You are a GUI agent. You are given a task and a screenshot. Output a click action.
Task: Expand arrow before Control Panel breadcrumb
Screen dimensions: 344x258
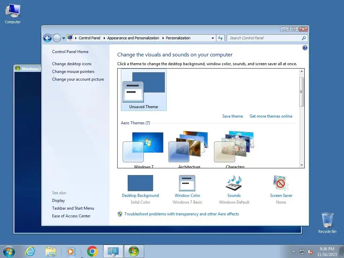coord(76,38)
